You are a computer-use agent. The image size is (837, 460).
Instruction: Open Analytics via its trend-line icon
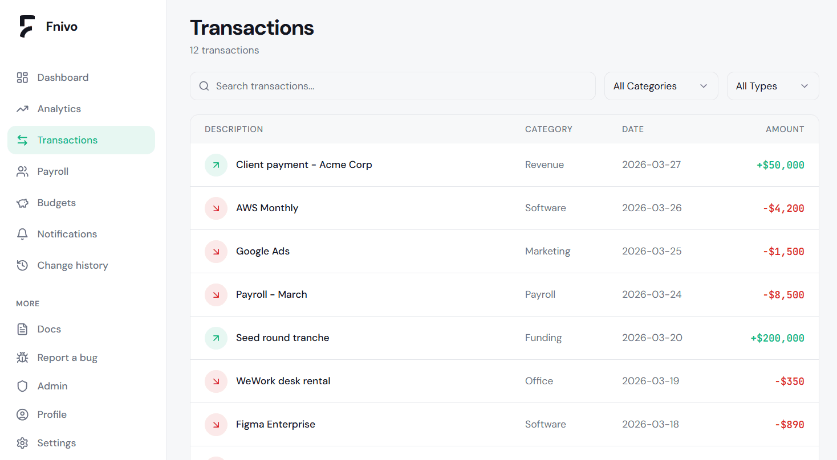[x=22, y=108]
